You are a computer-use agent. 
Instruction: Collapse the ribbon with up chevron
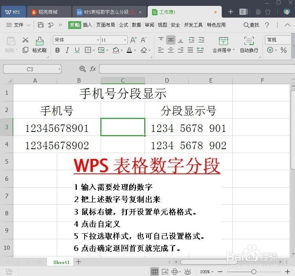[288, 25]
